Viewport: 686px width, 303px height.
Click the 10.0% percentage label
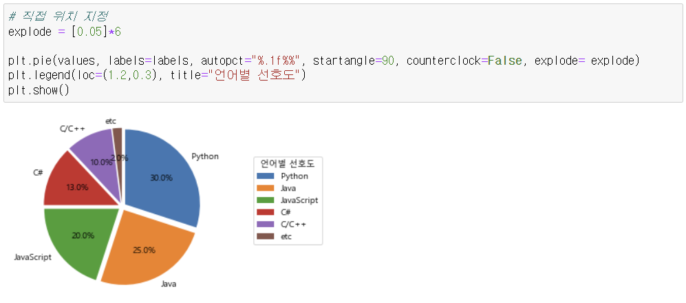(x=101, y=162)
